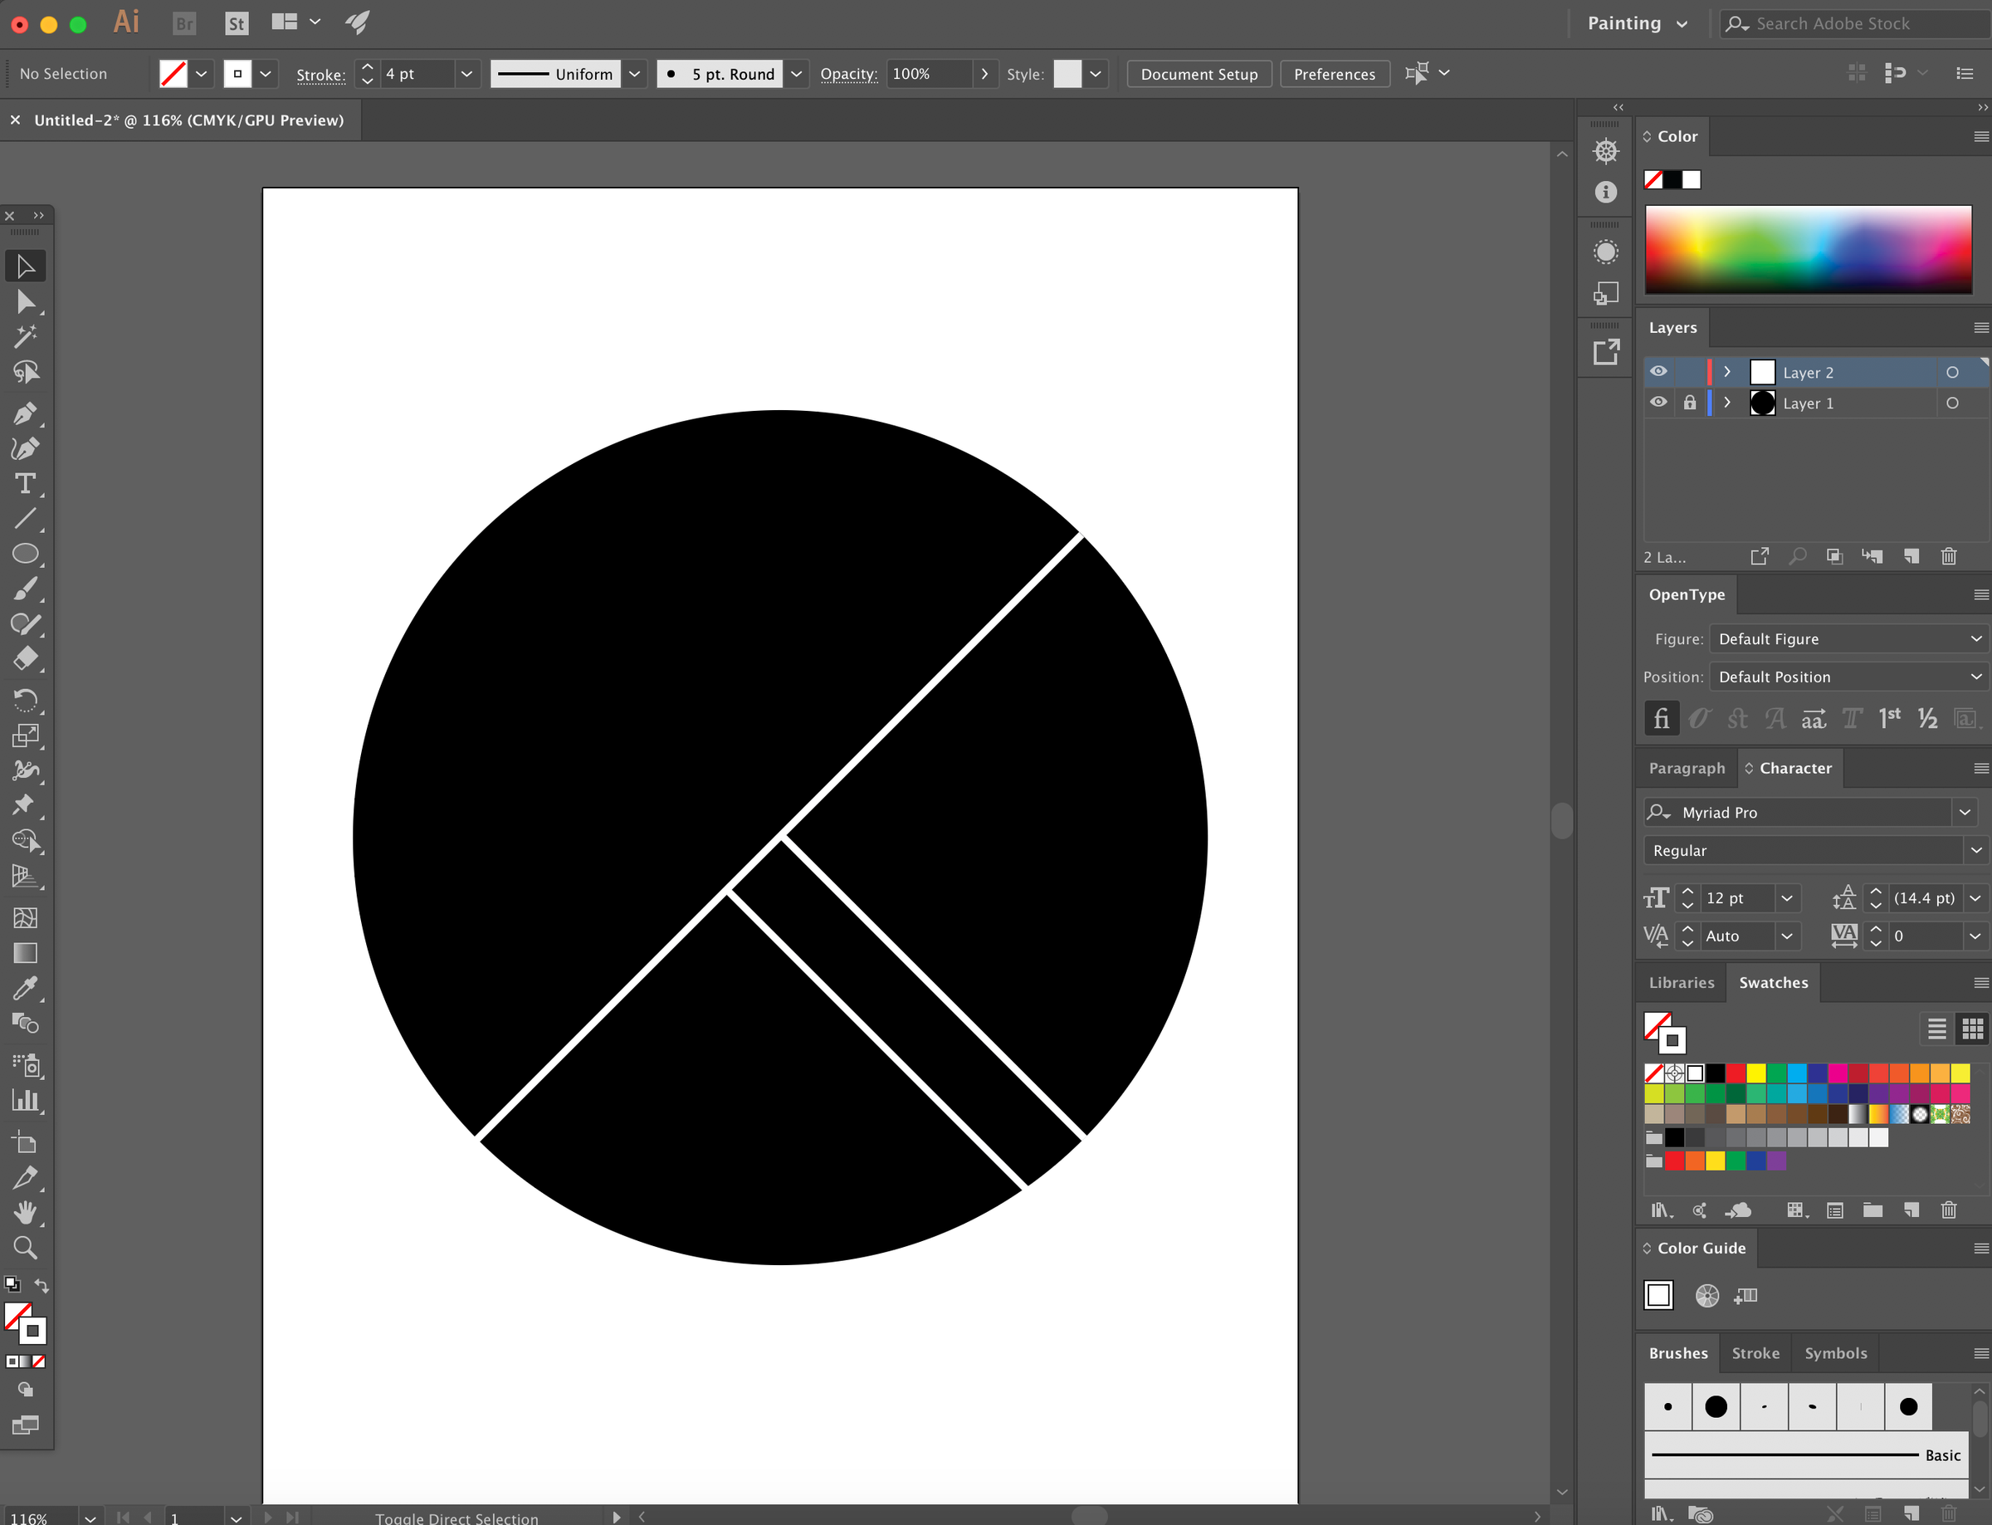This screenshot has height=1525, width=1992.
Task: Open the Preferences dialog
Action: pyautogui.click(x=1334, y=74)
